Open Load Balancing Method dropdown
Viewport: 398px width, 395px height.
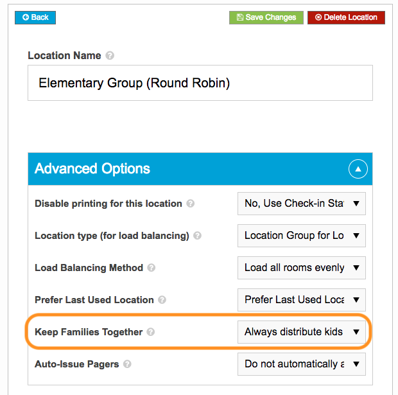coord(302,268)
